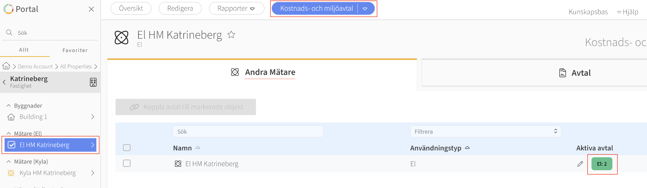The image size is (647, 188).
Task: Click the Kyla HM Katrineberg meter icon
Action: (11, 173)
